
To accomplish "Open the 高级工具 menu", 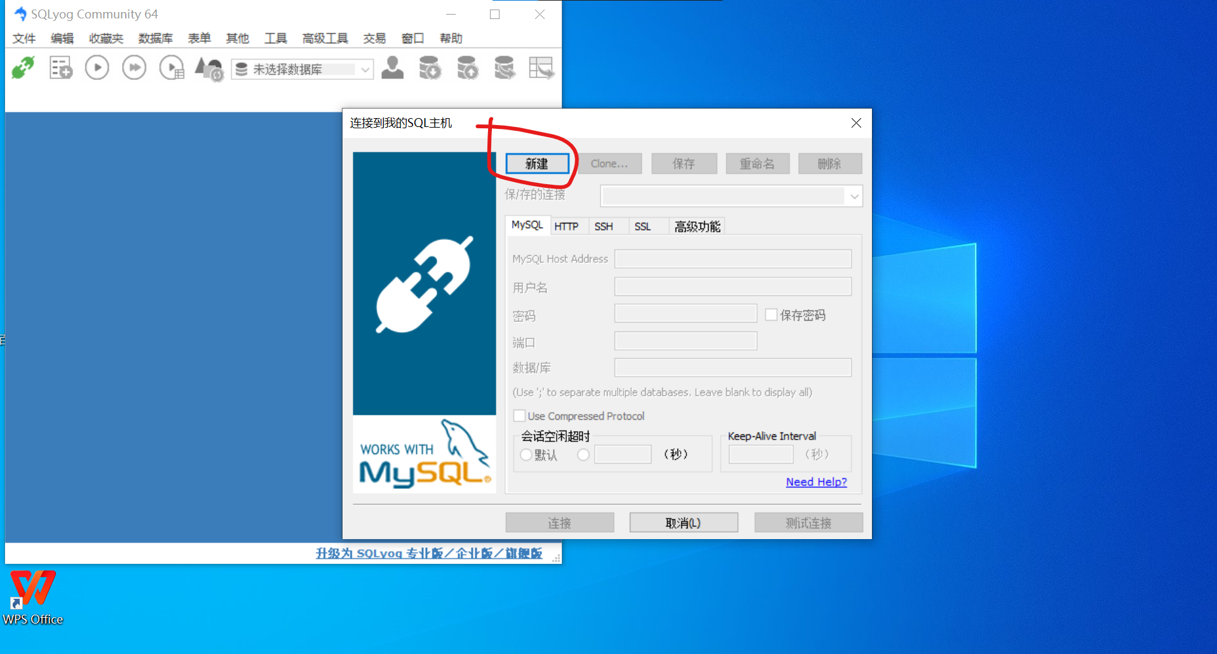I will pos(325,38).
